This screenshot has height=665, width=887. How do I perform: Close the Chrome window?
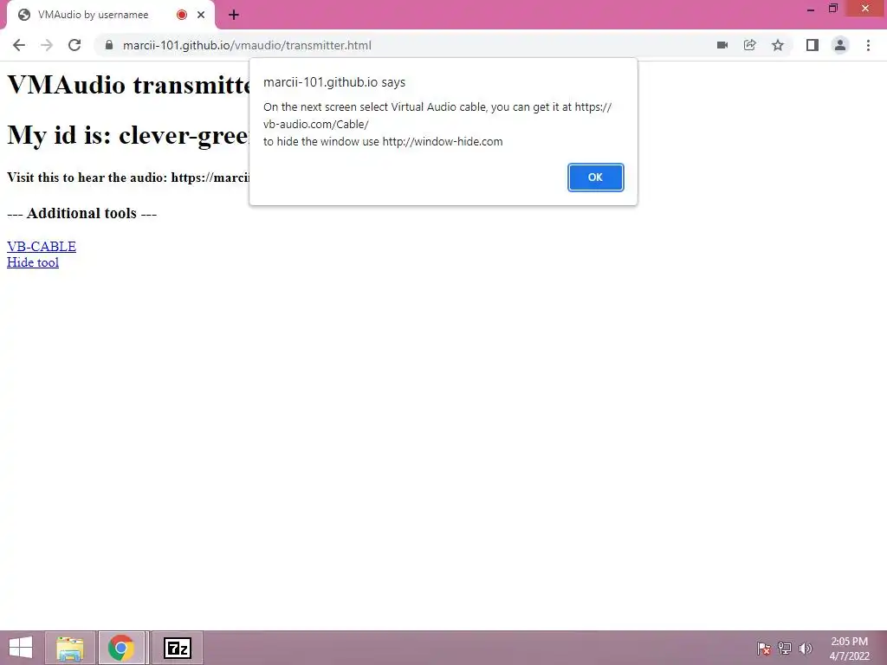click(x=865, y=9)
